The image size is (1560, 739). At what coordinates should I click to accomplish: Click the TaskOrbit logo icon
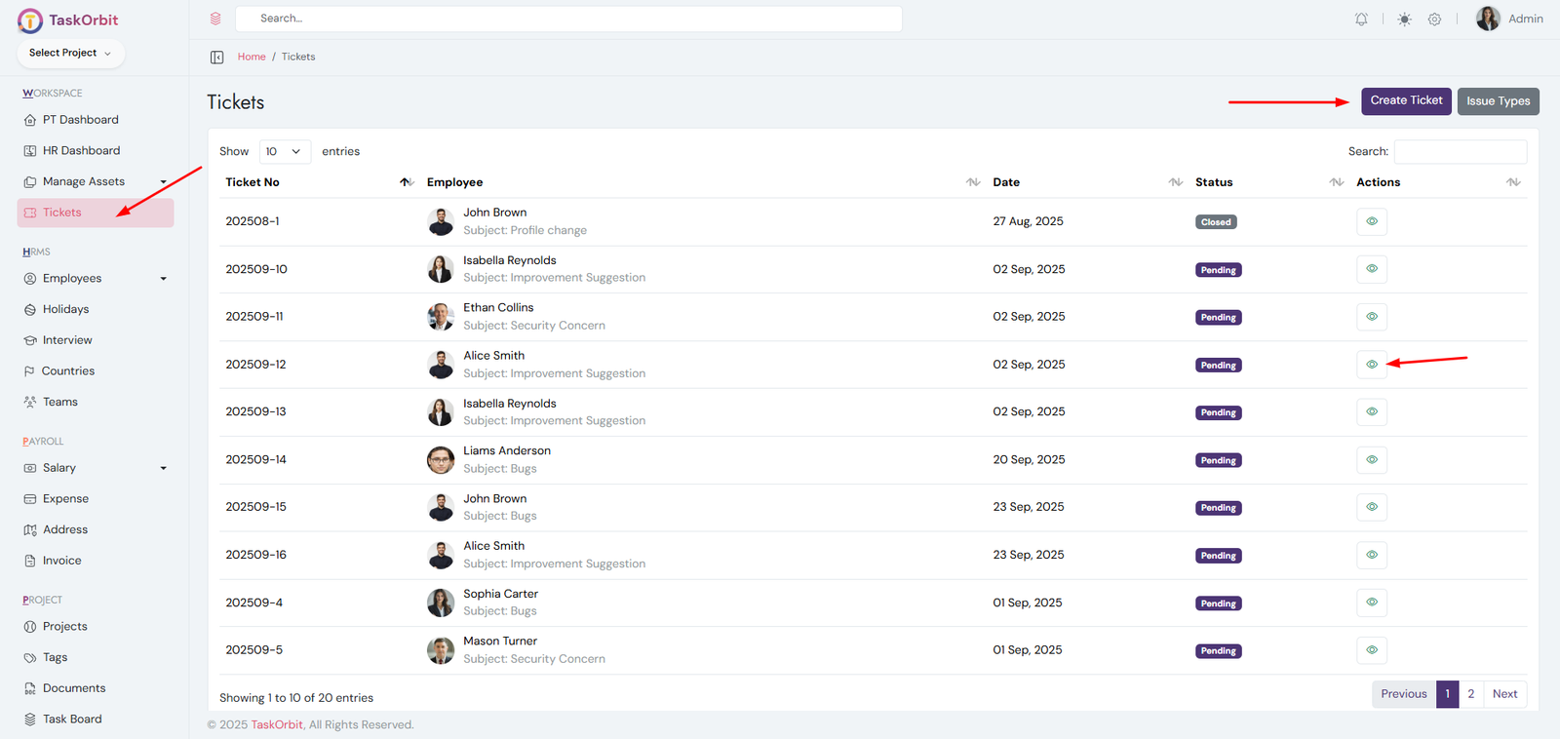[x=30, y=20]
